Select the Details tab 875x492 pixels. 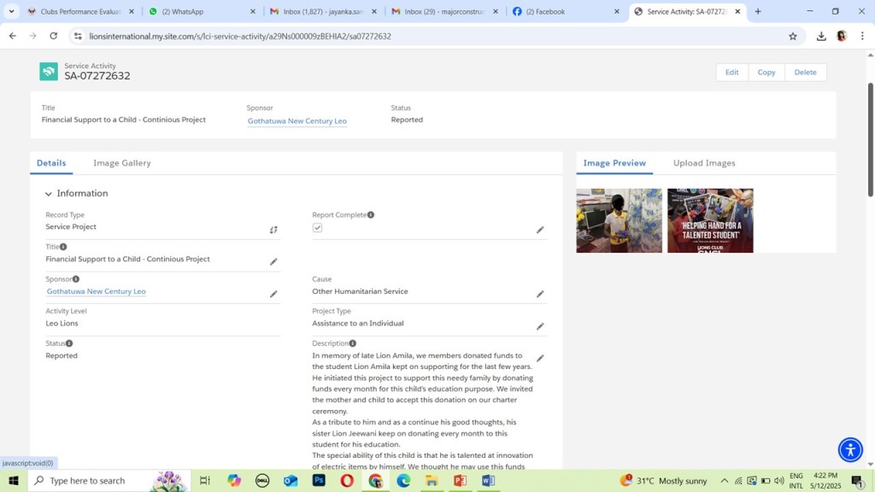tap(51, 163)
